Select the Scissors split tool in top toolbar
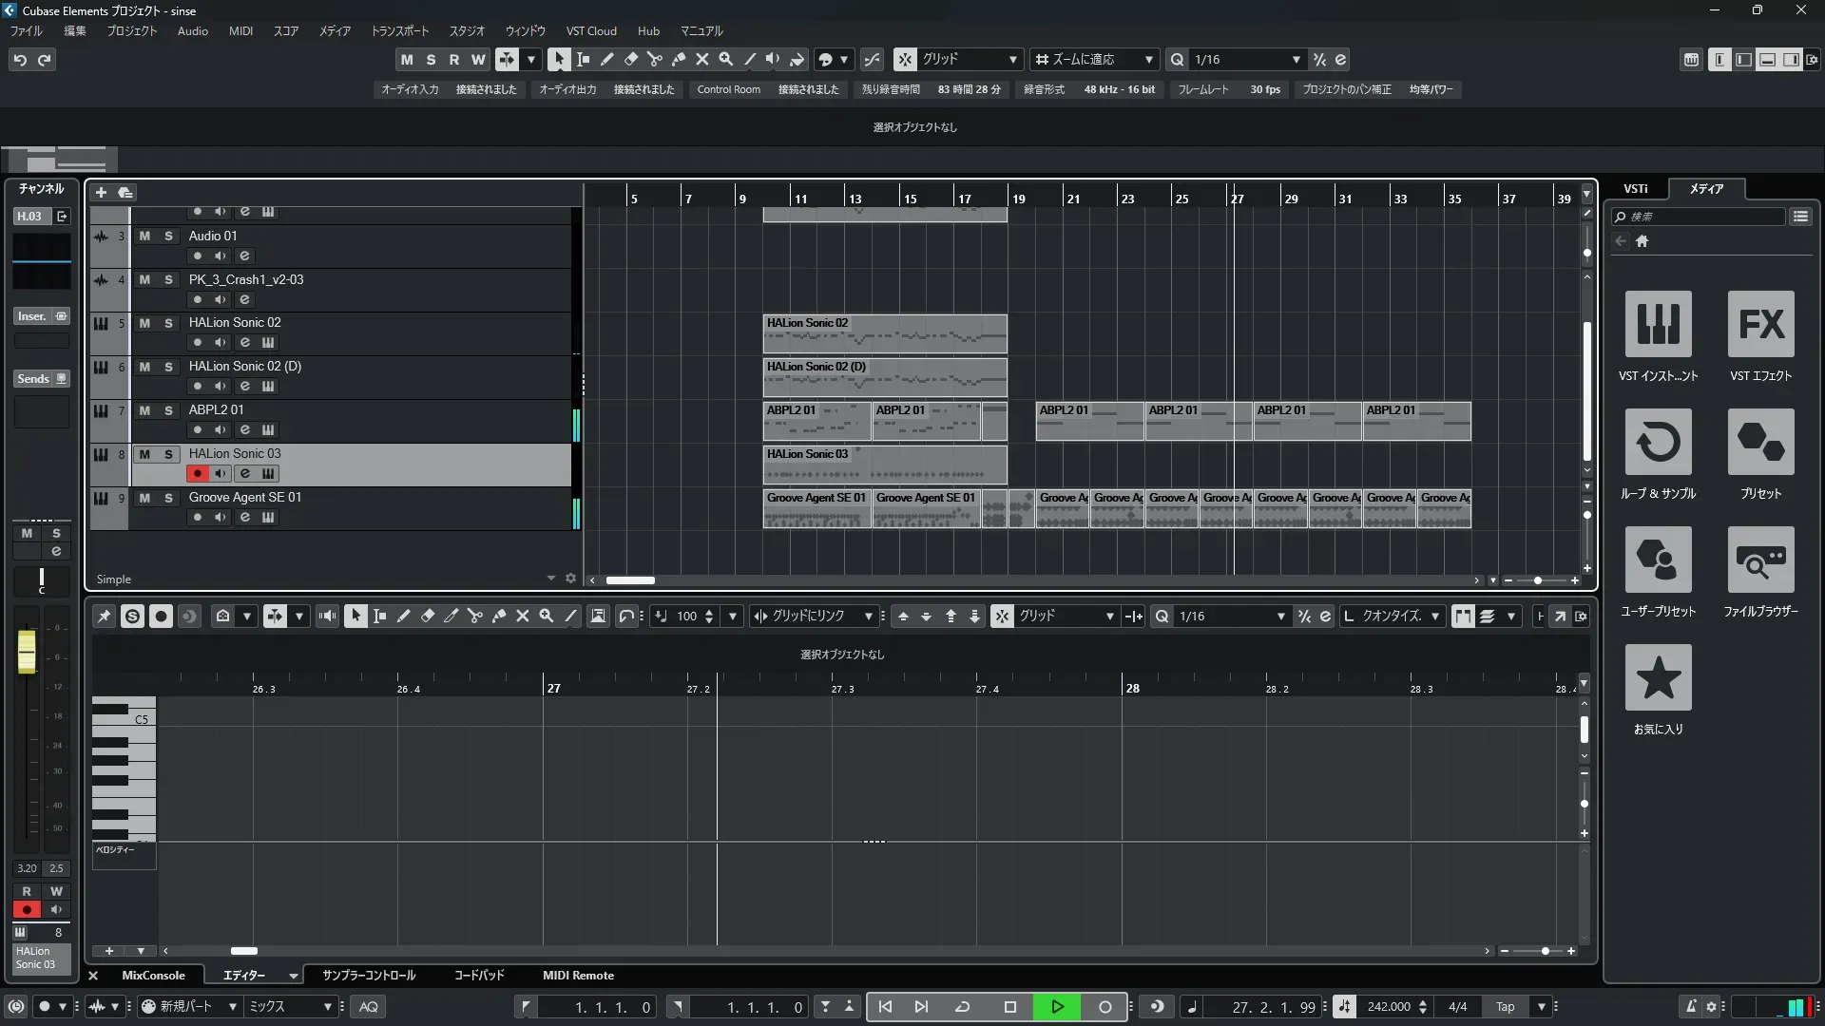 654,59
